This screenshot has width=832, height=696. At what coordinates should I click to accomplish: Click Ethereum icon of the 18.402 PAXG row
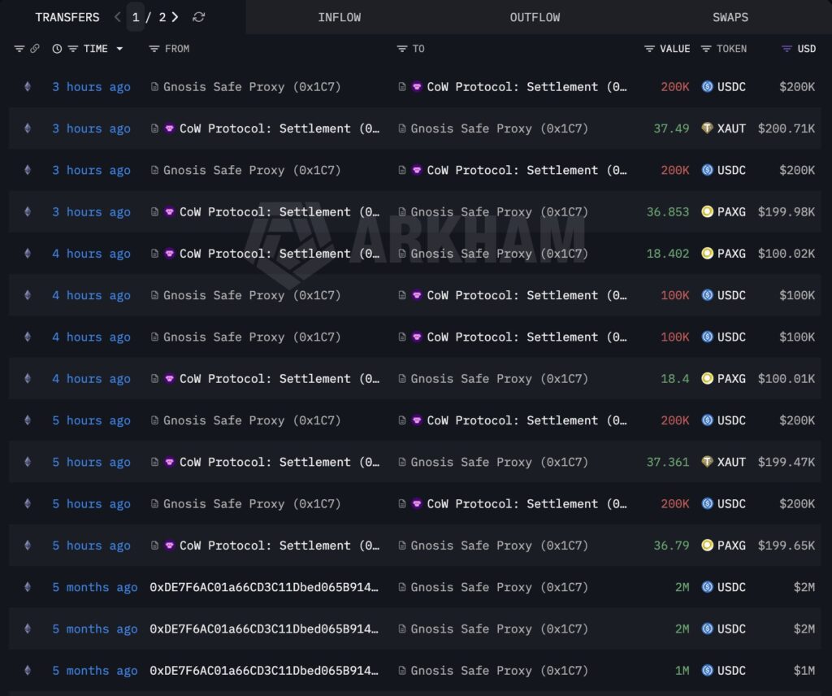[x=28, y=254]
